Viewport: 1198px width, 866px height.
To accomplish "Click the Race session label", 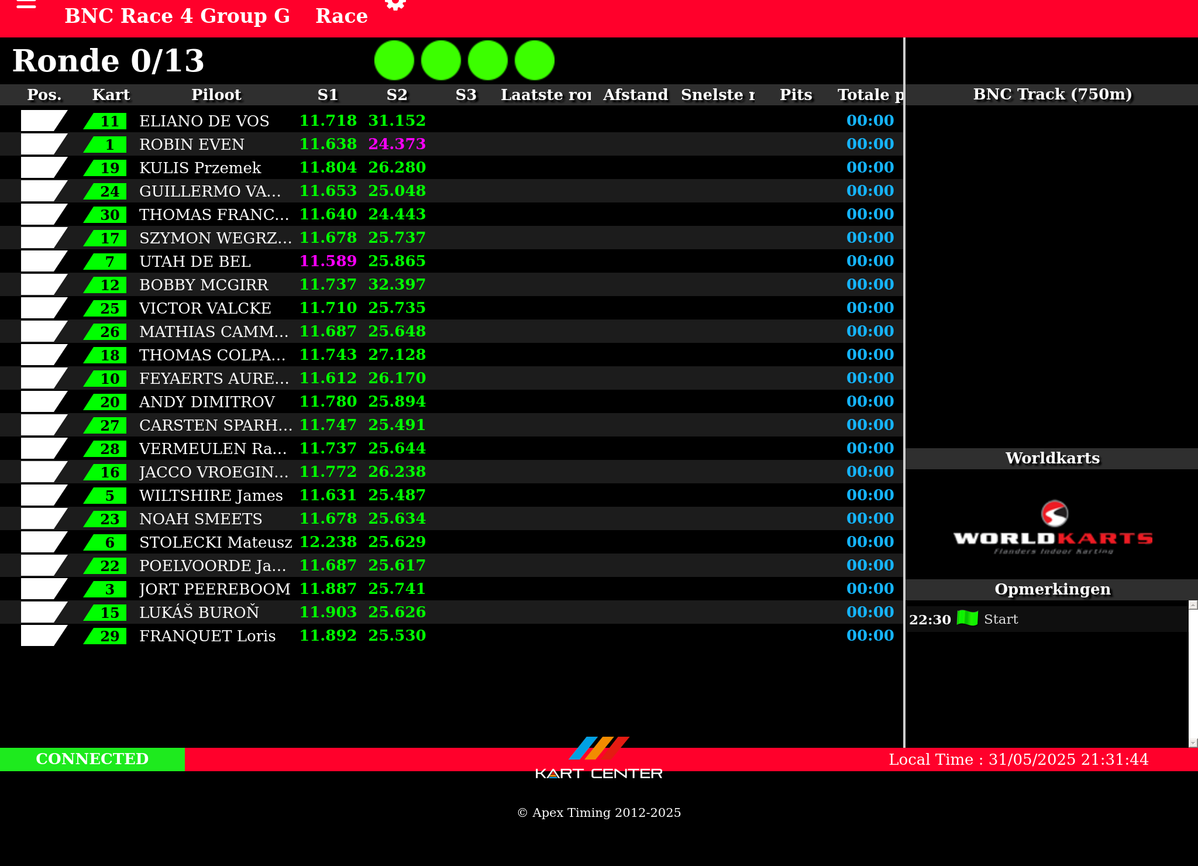I will point(342,16).
